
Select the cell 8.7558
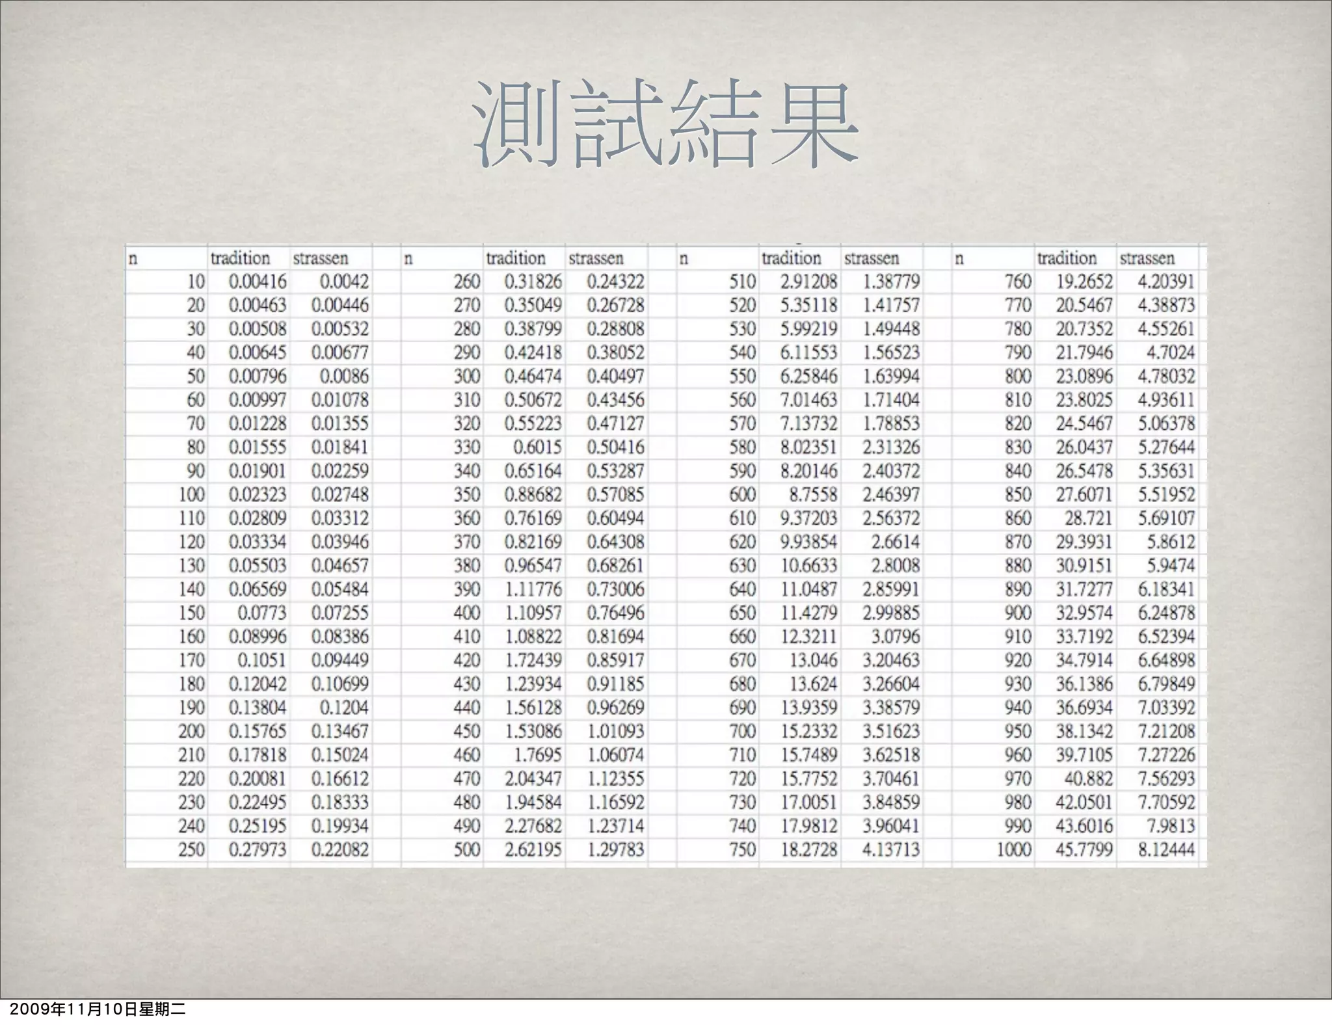coord(814,495)
